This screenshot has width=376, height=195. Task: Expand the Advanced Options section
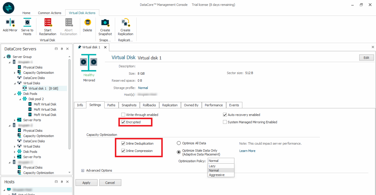point(83,170)
